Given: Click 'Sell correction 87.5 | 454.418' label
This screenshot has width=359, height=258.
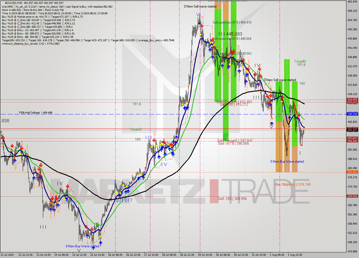Looking at the screenshot, I should pos(232,22).
